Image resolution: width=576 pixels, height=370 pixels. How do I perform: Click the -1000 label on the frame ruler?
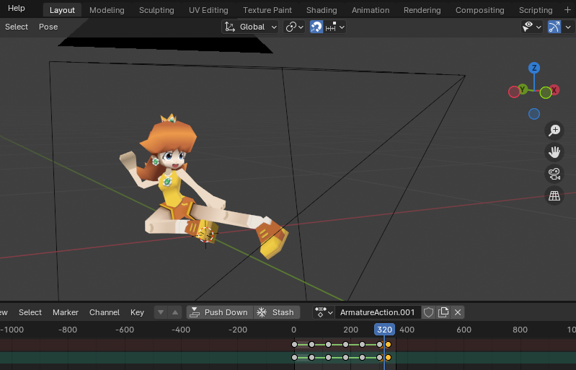click(12, 330)
